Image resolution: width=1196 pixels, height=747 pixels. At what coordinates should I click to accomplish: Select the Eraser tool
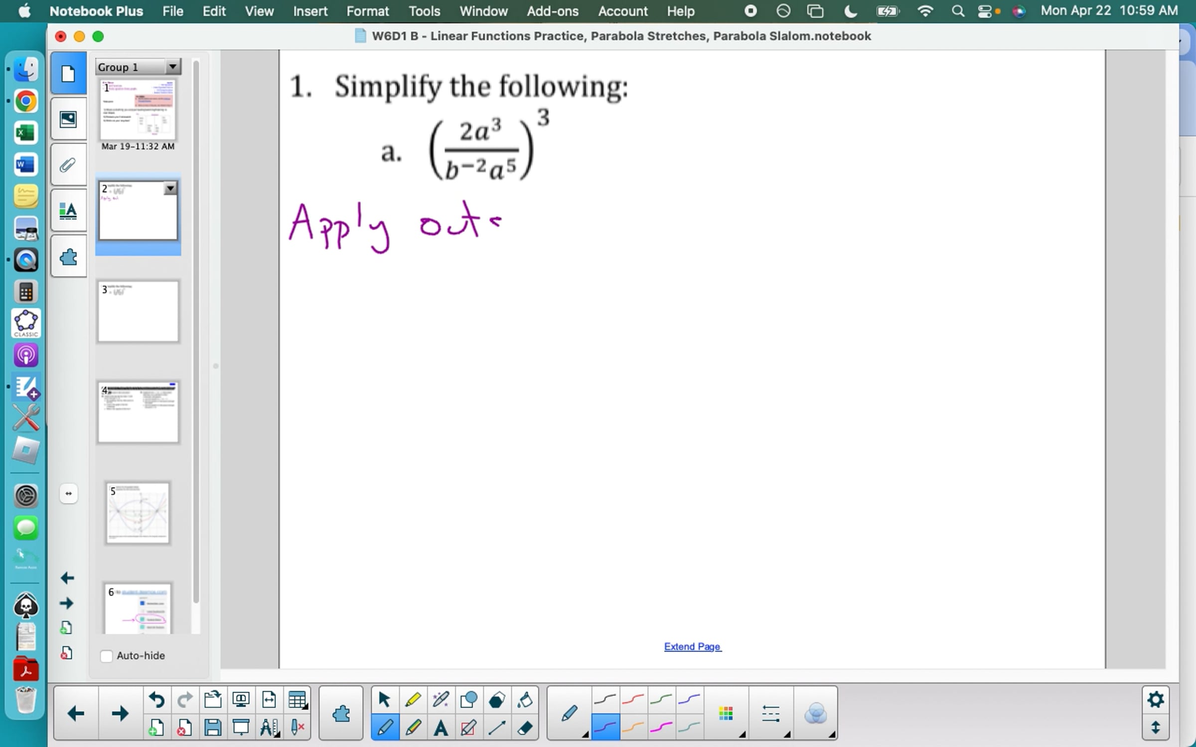tap(525, 728)
